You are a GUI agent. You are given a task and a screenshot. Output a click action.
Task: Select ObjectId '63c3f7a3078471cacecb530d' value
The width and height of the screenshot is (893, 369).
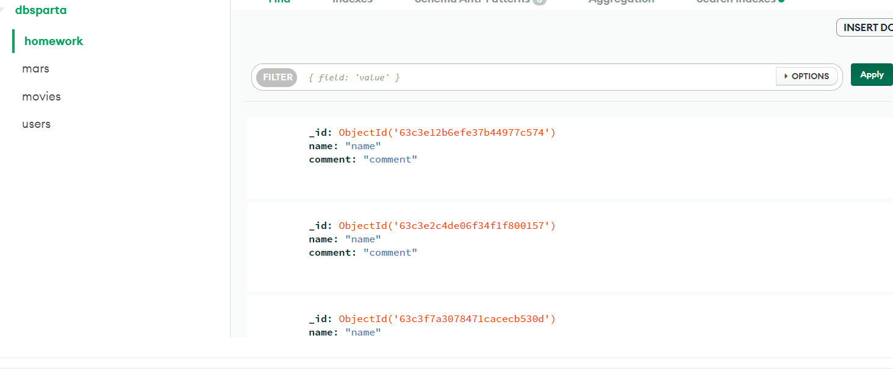point(447,319)
